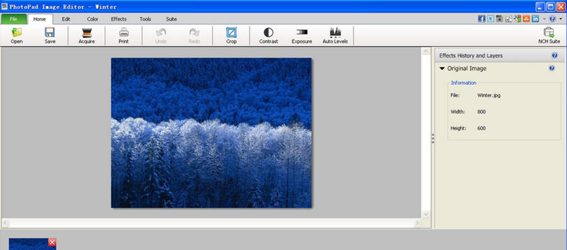Share via the Facebook icon
Viewport: 567px width, 250px height.
click(x=482, y=19)
